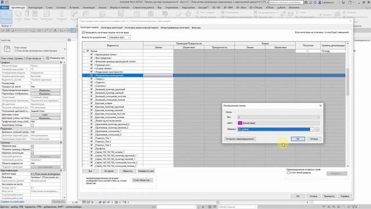Image resolution: width=371 pixels, height=209 pixels.
Task: Click 'Применить' in visibility overrides dialog
Action: click(329, 196)
